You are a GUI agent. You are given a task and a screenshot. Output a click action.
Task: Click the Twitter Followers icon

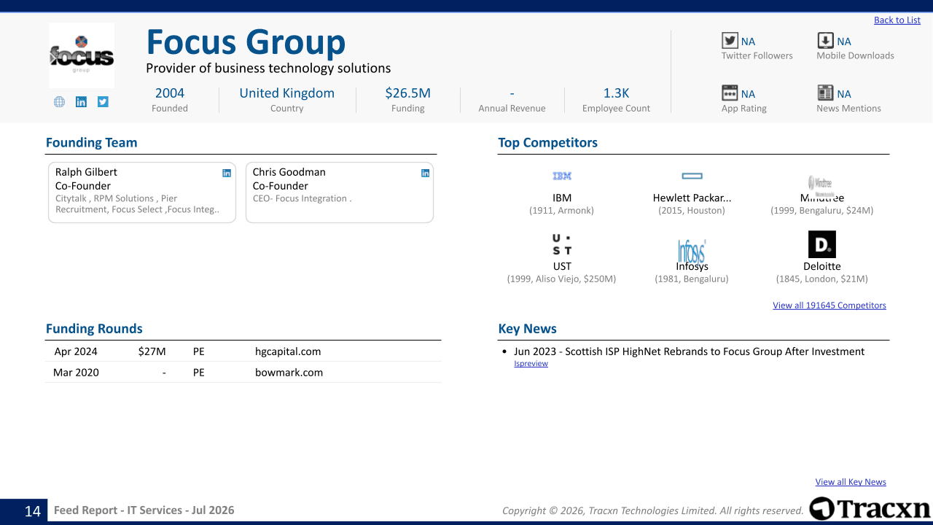pyautogui.click(x=730, y=41)
